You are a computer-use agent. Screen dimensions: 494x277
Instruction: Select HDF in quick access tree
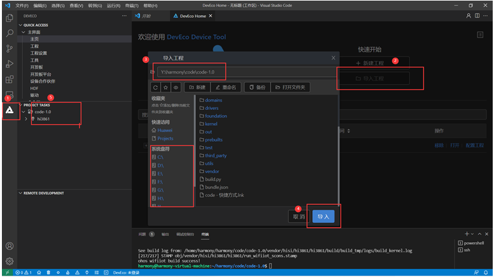click(34, 88)
